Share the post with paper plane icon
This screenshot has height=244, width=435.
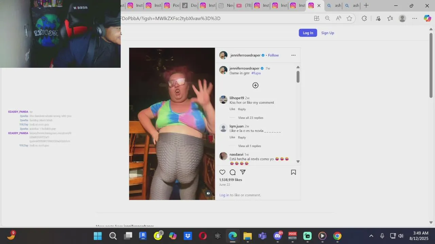[243, 172]
